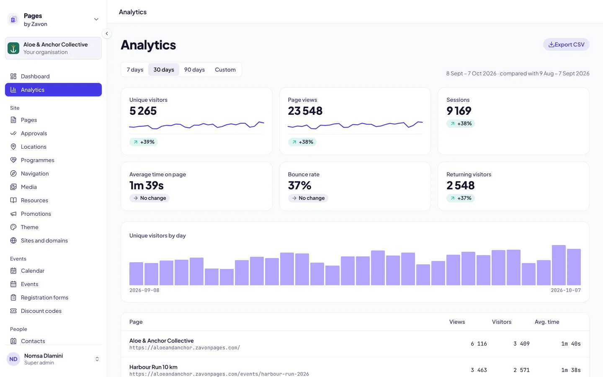This screenshot has width=603, height=377.
Task: Click the Media image icon
Action: (x=13, y=187)
